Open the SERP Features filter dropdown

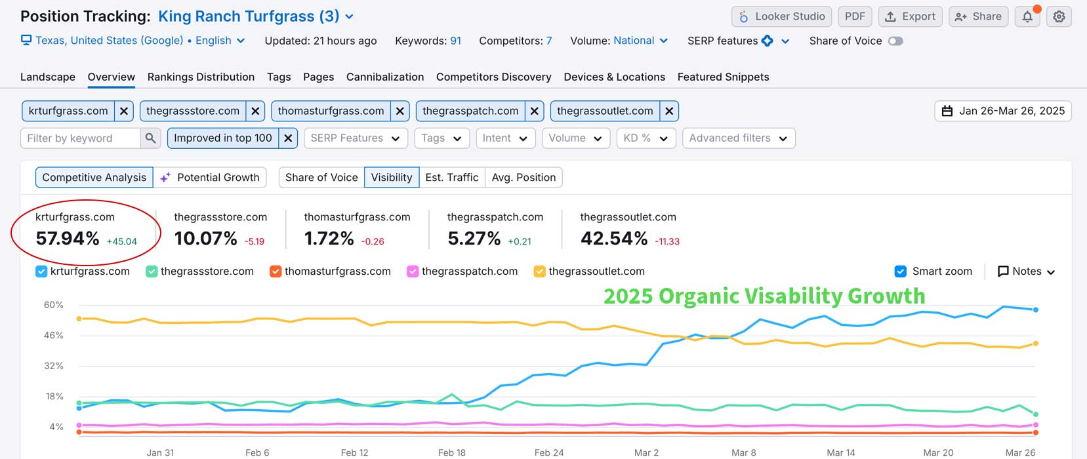356,138
